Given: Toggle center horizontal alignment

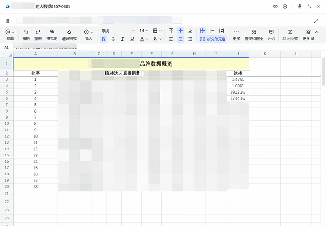Looking at the screenshot, I should coord(180,39).
